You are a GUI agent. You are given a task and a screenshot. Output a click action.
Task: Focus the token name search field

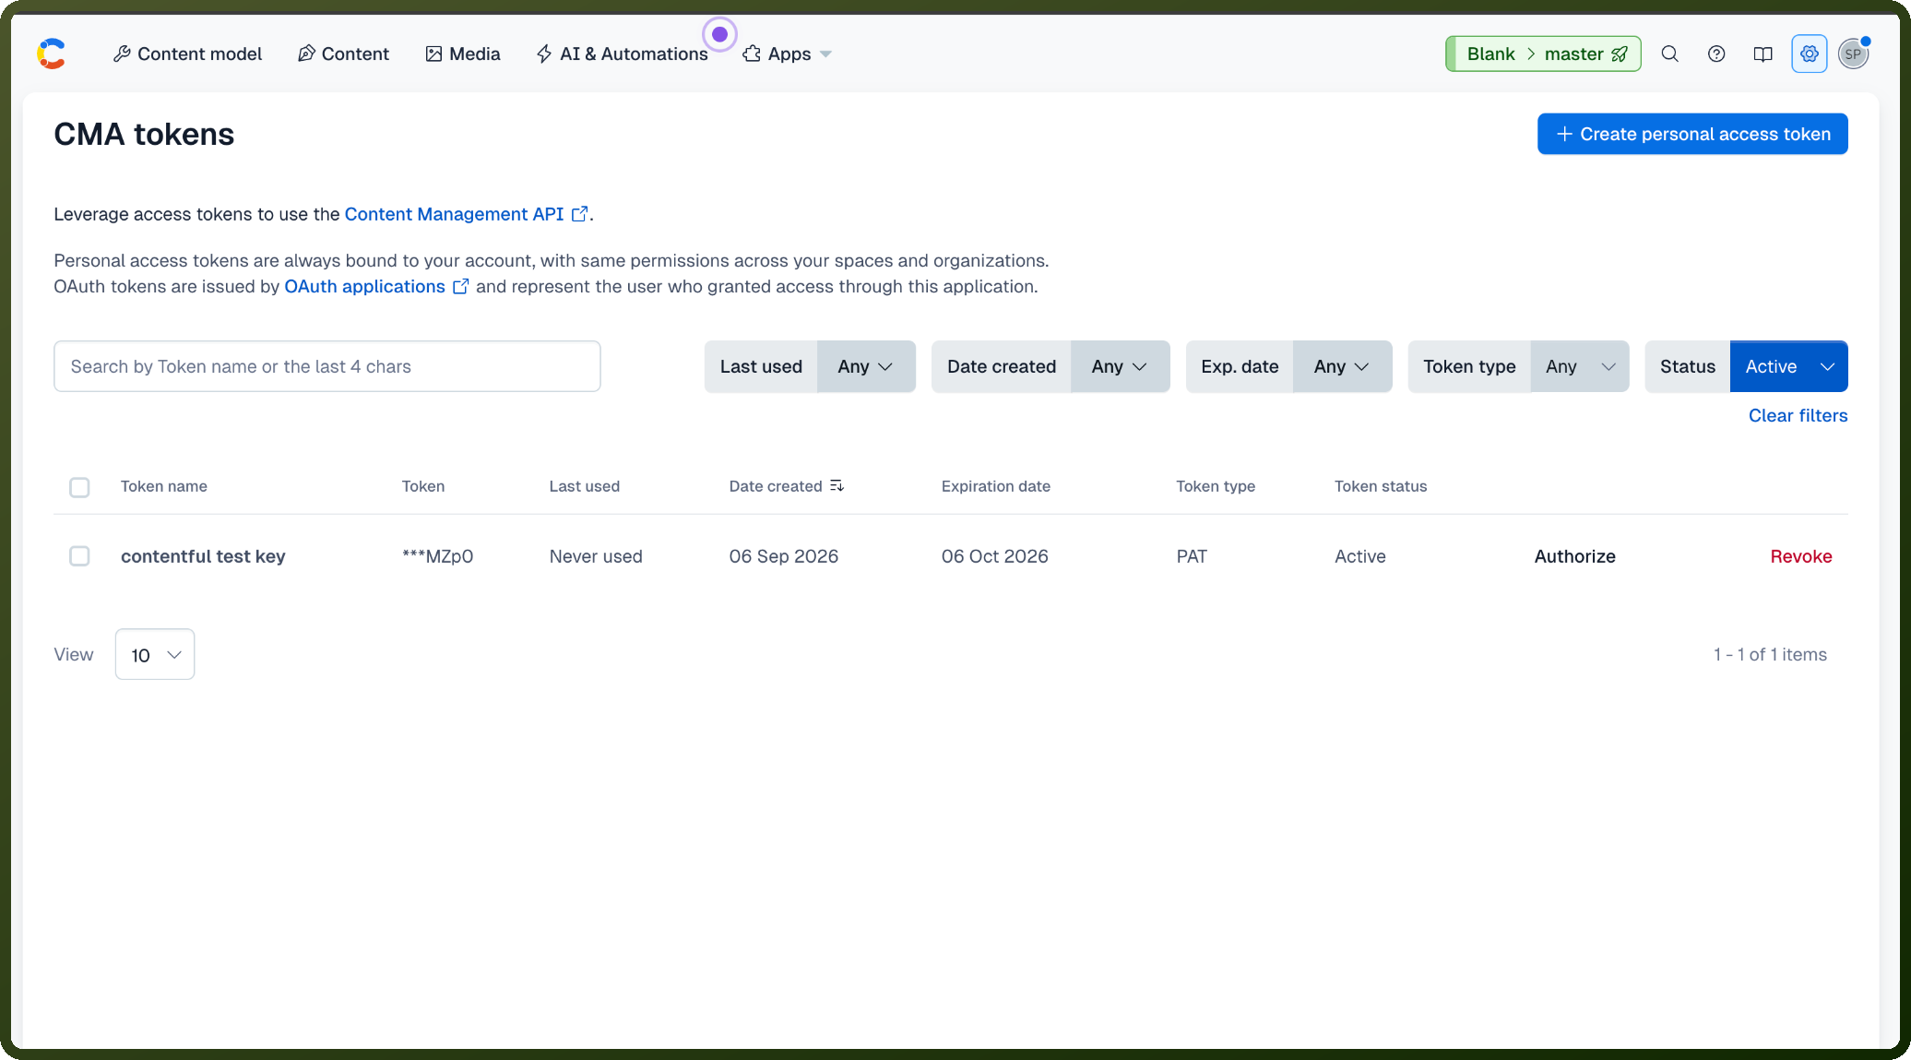tap(327, 366)
